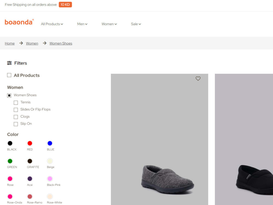Filter by Acai color swatch
This screenshot has height=205, width=273.
(x=30, y=179)
